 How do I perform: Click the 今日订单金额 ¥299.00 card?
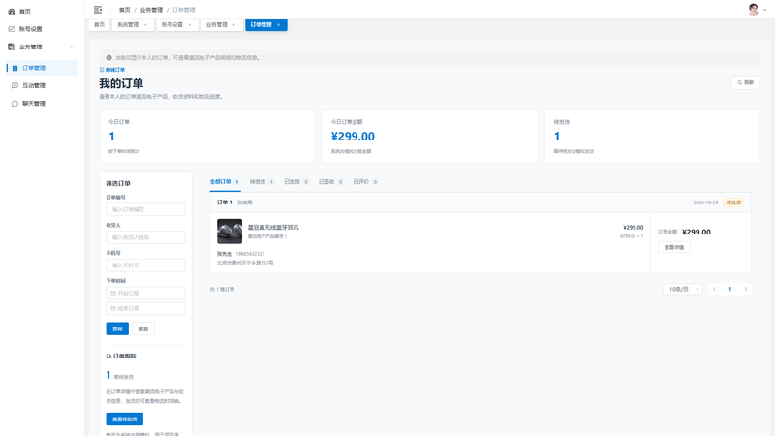tap(429, 137)
